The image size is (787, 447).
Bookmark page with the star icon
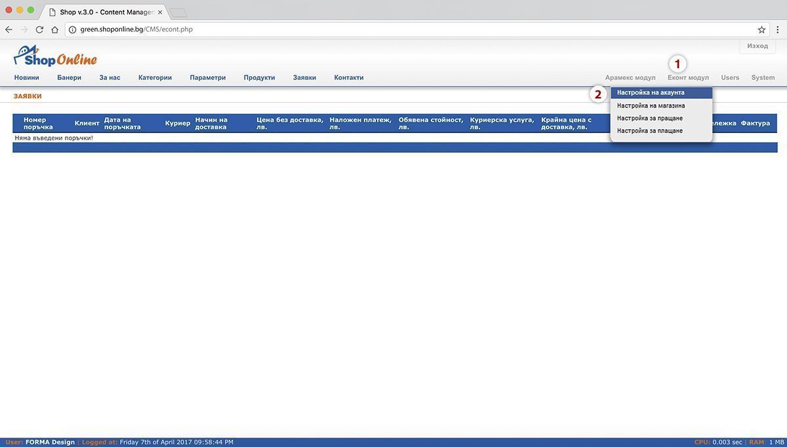point(761,29)
